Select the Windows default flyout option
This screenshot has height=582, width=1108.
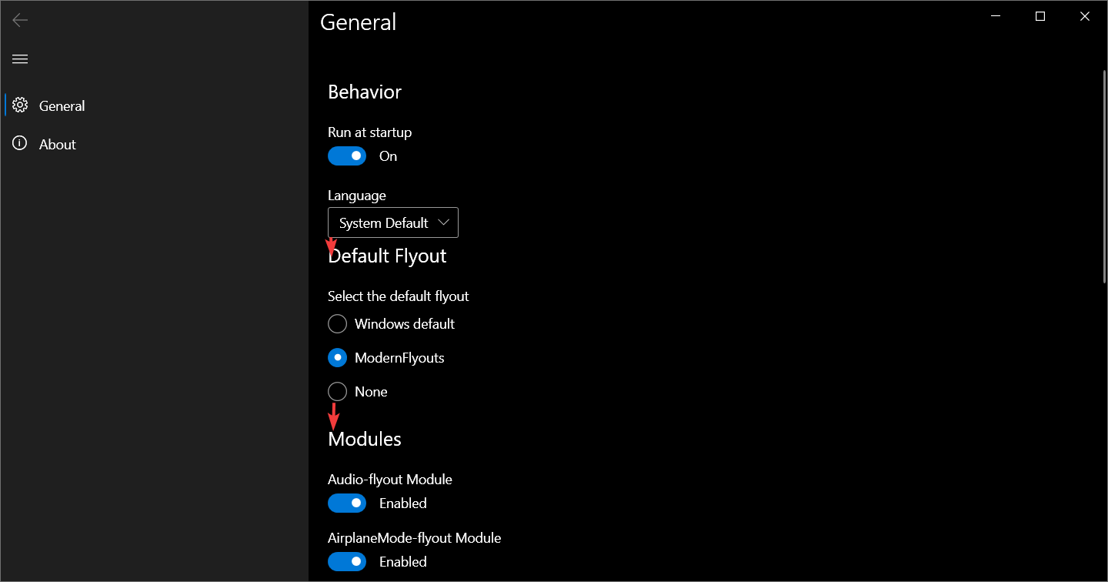tap(391, 324)
